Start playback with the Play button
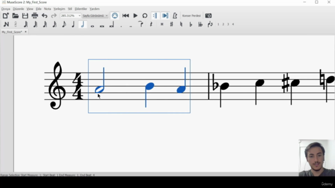Viewport: 335px width, 188px height. tap(135, 16)
